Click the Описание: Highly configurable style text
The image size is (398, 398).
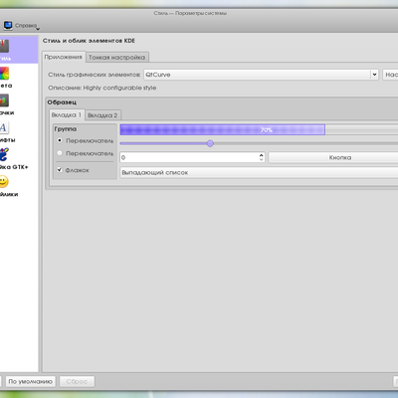[x=102, y=88]
